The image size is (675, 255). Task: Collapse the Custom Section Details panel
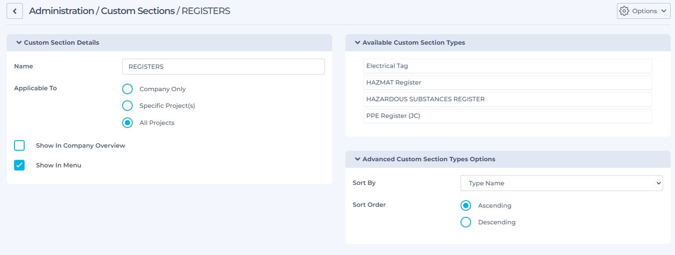pyautogui.click(x=19, y=42)
